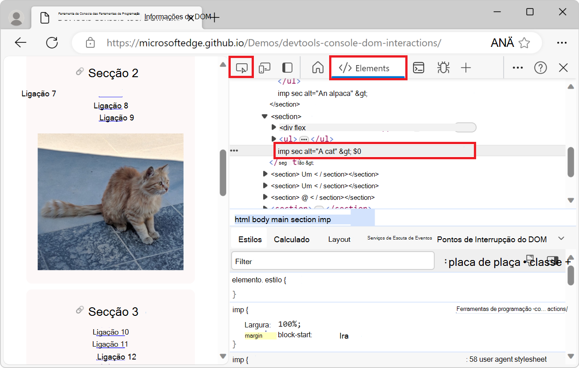
Task: Open the Issues bug icon
Action: [x=442, y=67]
